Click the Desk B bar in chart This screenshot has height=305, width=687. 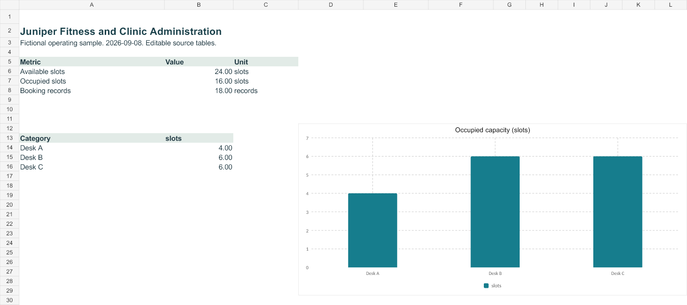point(495,212)
